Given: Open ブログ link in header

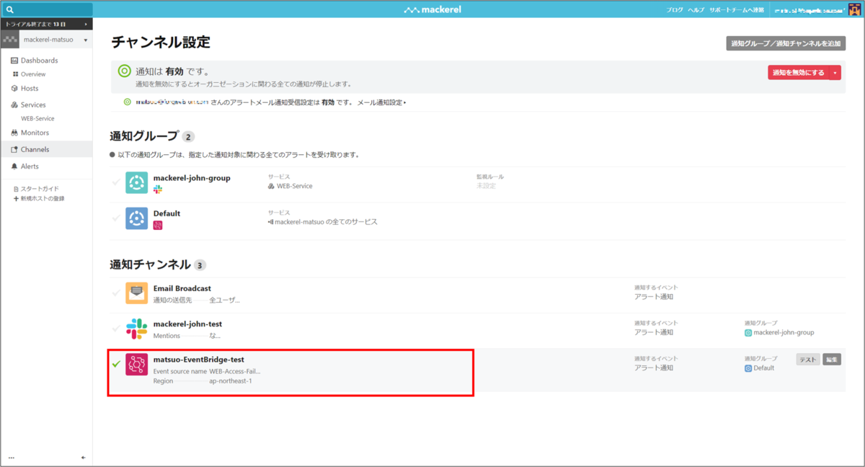Looking at the screenshot, I should pos(675,10).
